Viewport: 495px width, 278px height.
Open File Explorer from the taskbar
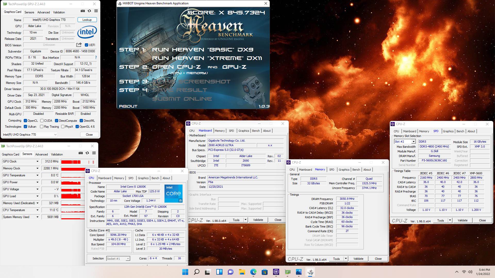click(242, 272)
